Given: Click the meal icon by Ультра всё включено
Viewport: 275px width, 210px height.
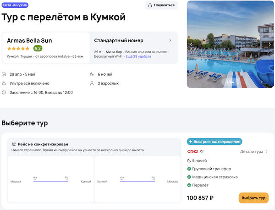Looking at the screenshot, I should point(4,83).
